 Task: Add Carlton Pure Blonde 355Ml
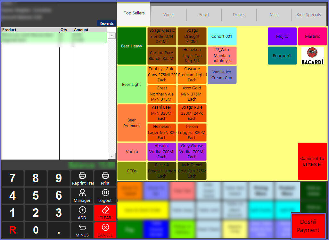point(162,56)
